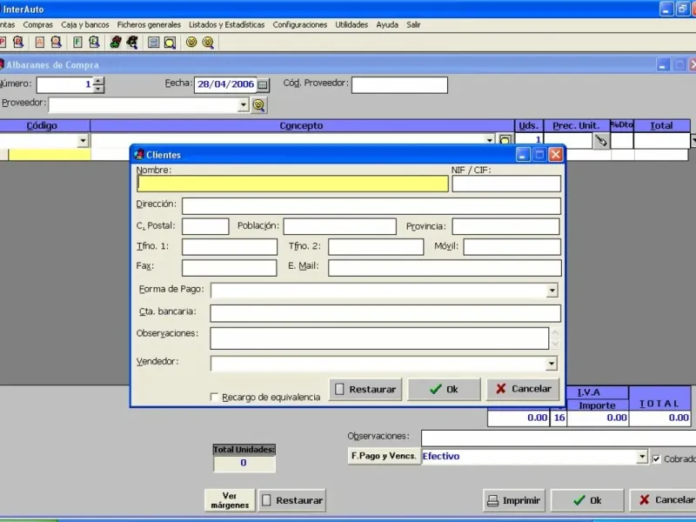Click Cancelar in Albaranes de Compra window
Viewport: 696px width, 522px height.
coord(663,500)
